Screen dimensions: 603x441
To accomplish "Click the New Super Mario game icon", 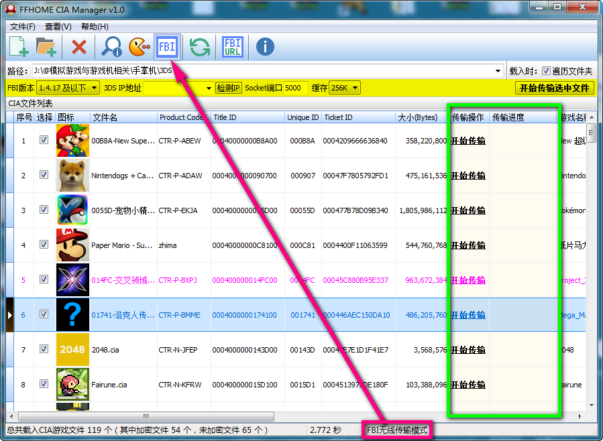I will point(72,140).
